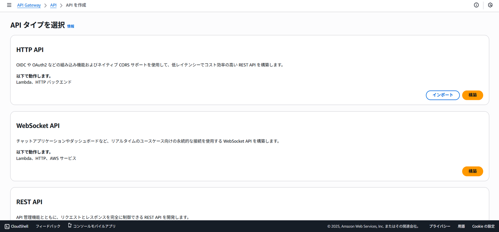This screenshot has width=499, height=232.
Task: Open Cookie の設定 in footer
Action: pyautogui.click(x=483, y=226)
